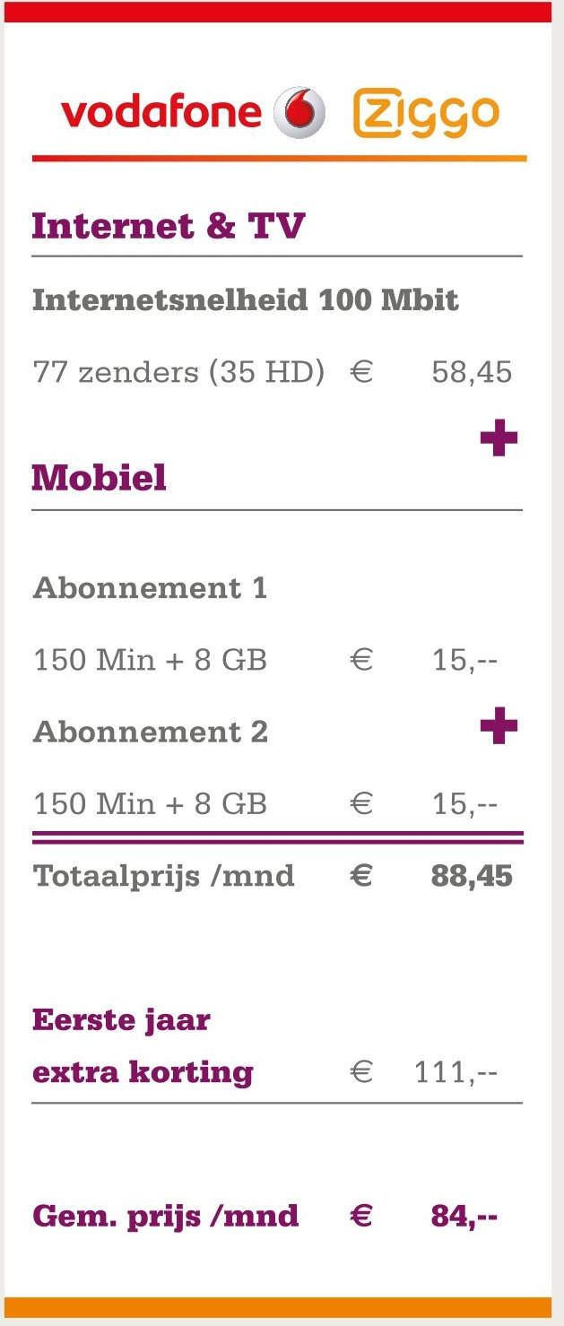Click the 84,-- average monthly price
This screenshot has height=1326, width=564.
click(x=464, y=1217)
